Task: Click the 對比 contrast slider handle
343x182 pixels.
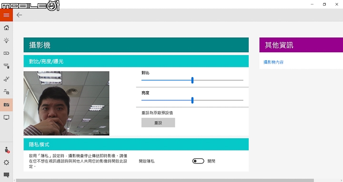Action: pos(192,80)
